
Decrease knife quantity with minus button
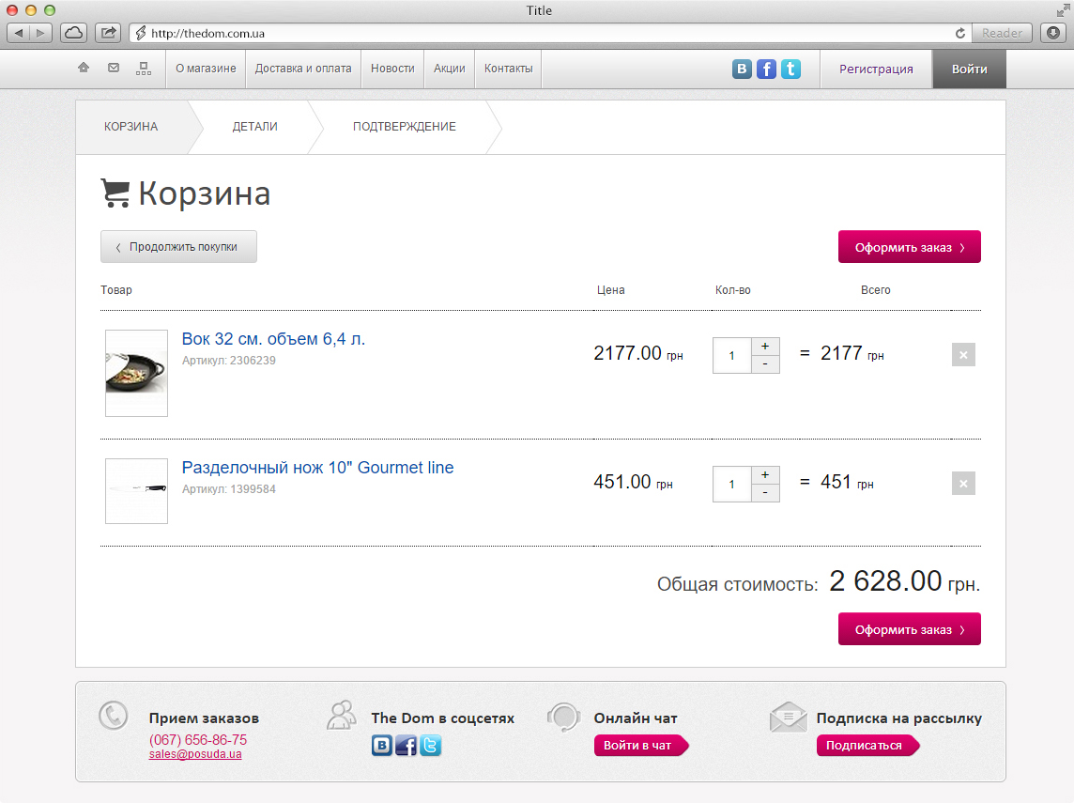pyautogui.click(x=765, y=493)
